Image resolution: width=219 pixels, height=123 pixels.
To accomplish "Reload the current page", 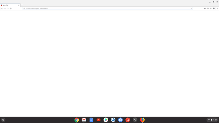I will pyautogui.click(x=8, y=9).
